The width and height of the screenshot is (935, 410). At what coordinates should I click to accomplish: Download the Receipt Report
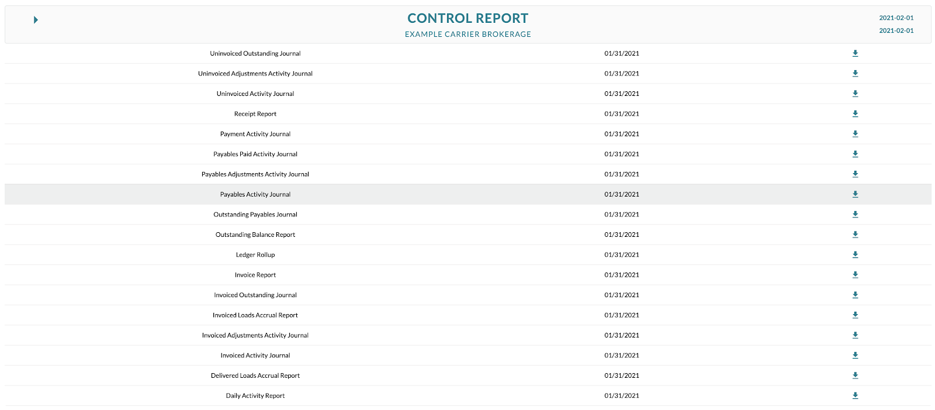[x=855, y=113]
